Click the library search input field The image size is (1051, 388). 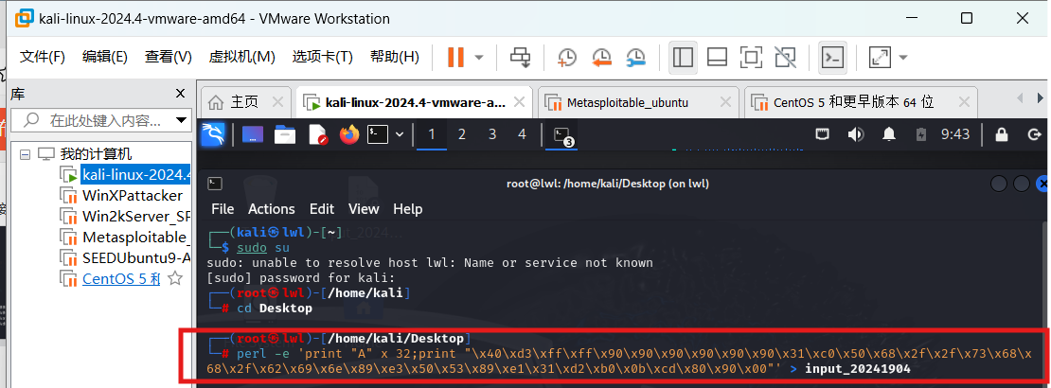[100, 120]
